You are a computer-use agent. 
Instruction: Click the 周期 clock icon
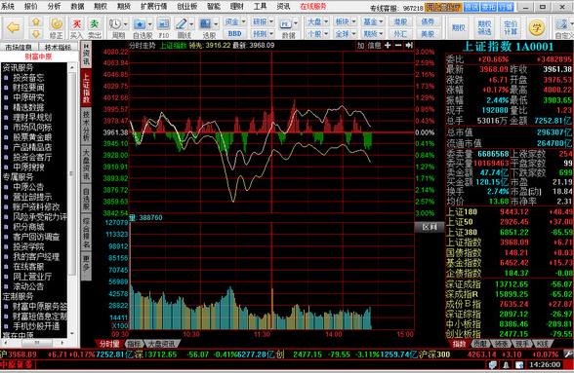tap(115, 24)
